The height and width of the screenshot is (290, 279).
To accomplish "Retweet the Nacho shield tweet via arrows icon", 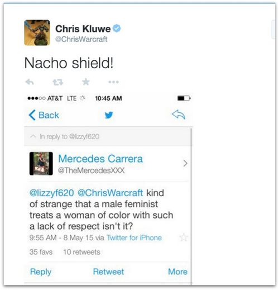I will [58, 82].
